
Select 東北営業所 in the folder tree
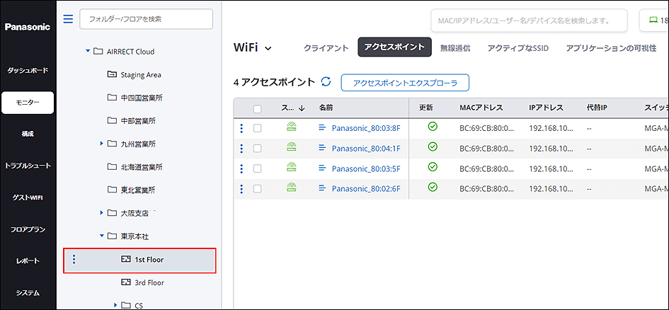(138, 189)
